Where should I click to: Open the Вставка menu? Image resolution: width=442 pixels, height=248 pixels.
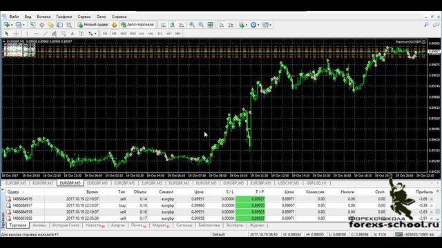pyautogui.click(x=44, y=17)
